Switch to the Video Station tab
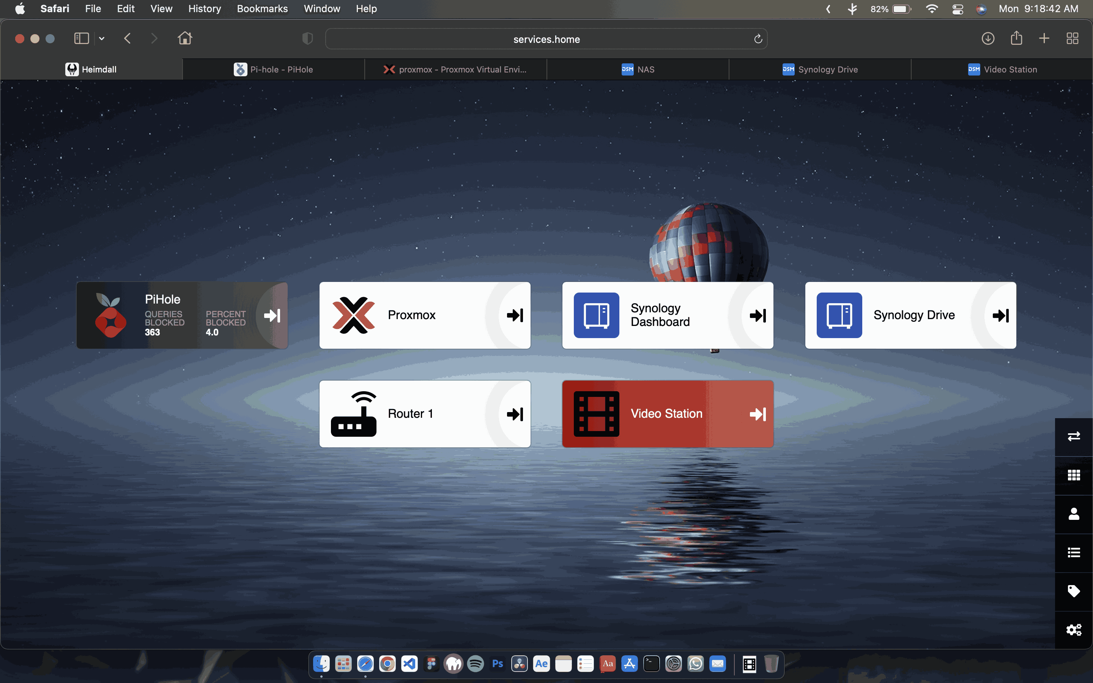 coord(1002,69)
